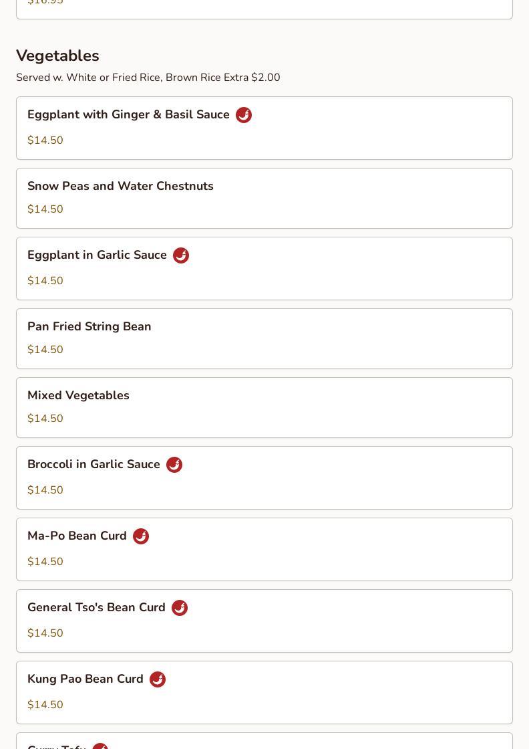Select the Mixed Vegetables menu item
Viewport: 529px width, 749px height.
click(78, 396)
